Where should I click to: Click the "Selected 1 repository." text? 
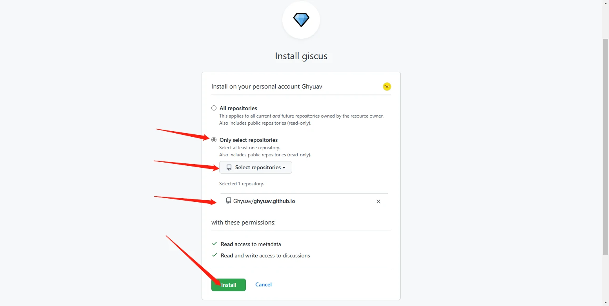click(242, 184)
